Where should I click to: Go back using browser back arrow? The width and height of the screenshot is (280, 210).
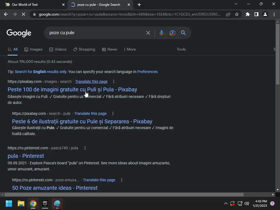coord(6,14)
